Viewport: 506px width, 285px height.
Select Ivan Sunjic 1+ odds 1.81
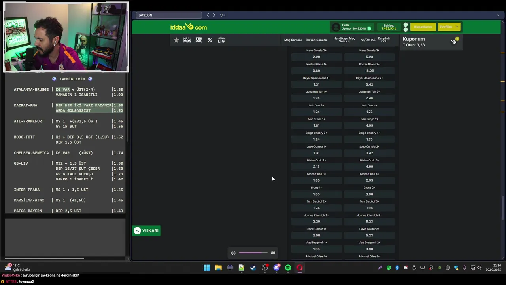click(316, 125)
